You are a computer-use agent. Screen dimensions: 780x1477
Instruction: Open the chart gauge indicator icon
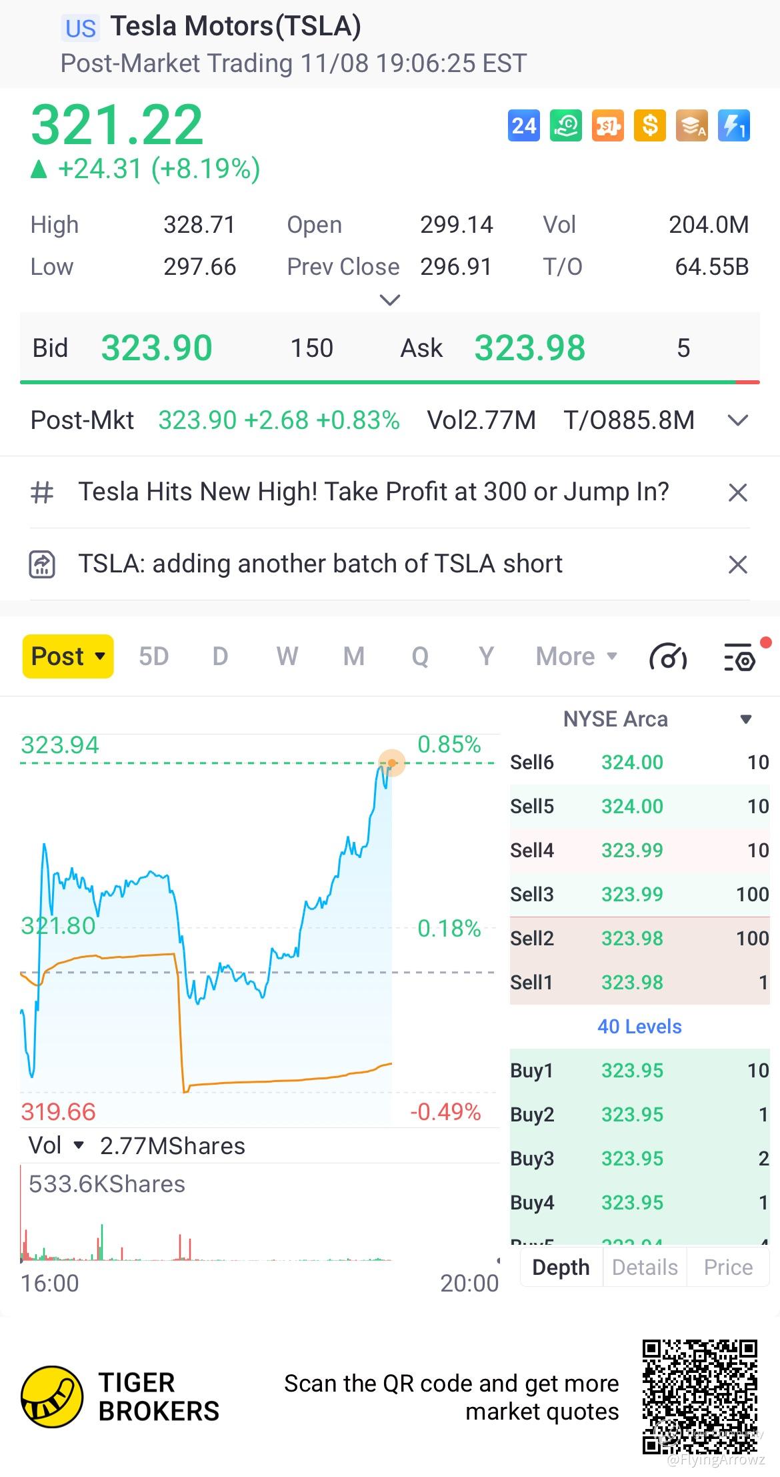(668, 657)
